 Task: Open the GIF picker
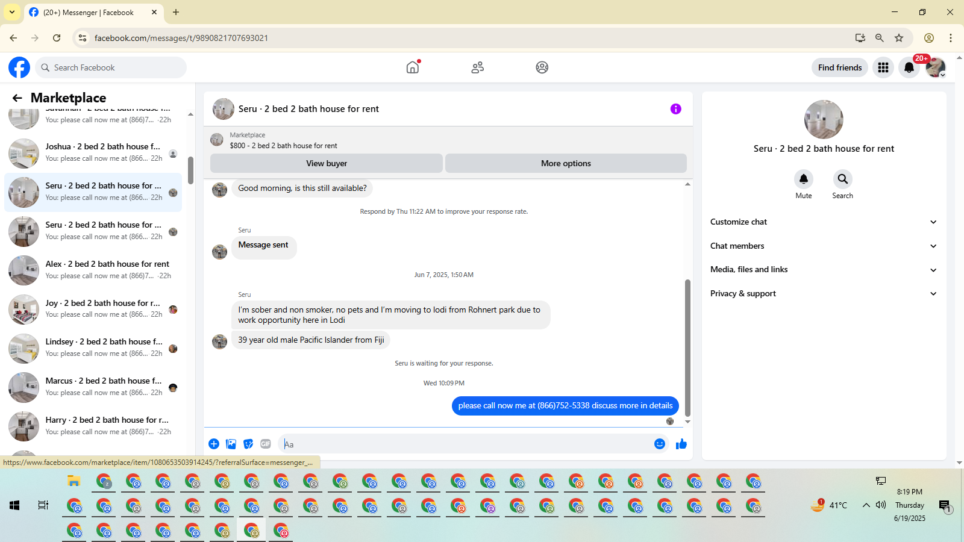coord(266,444)
